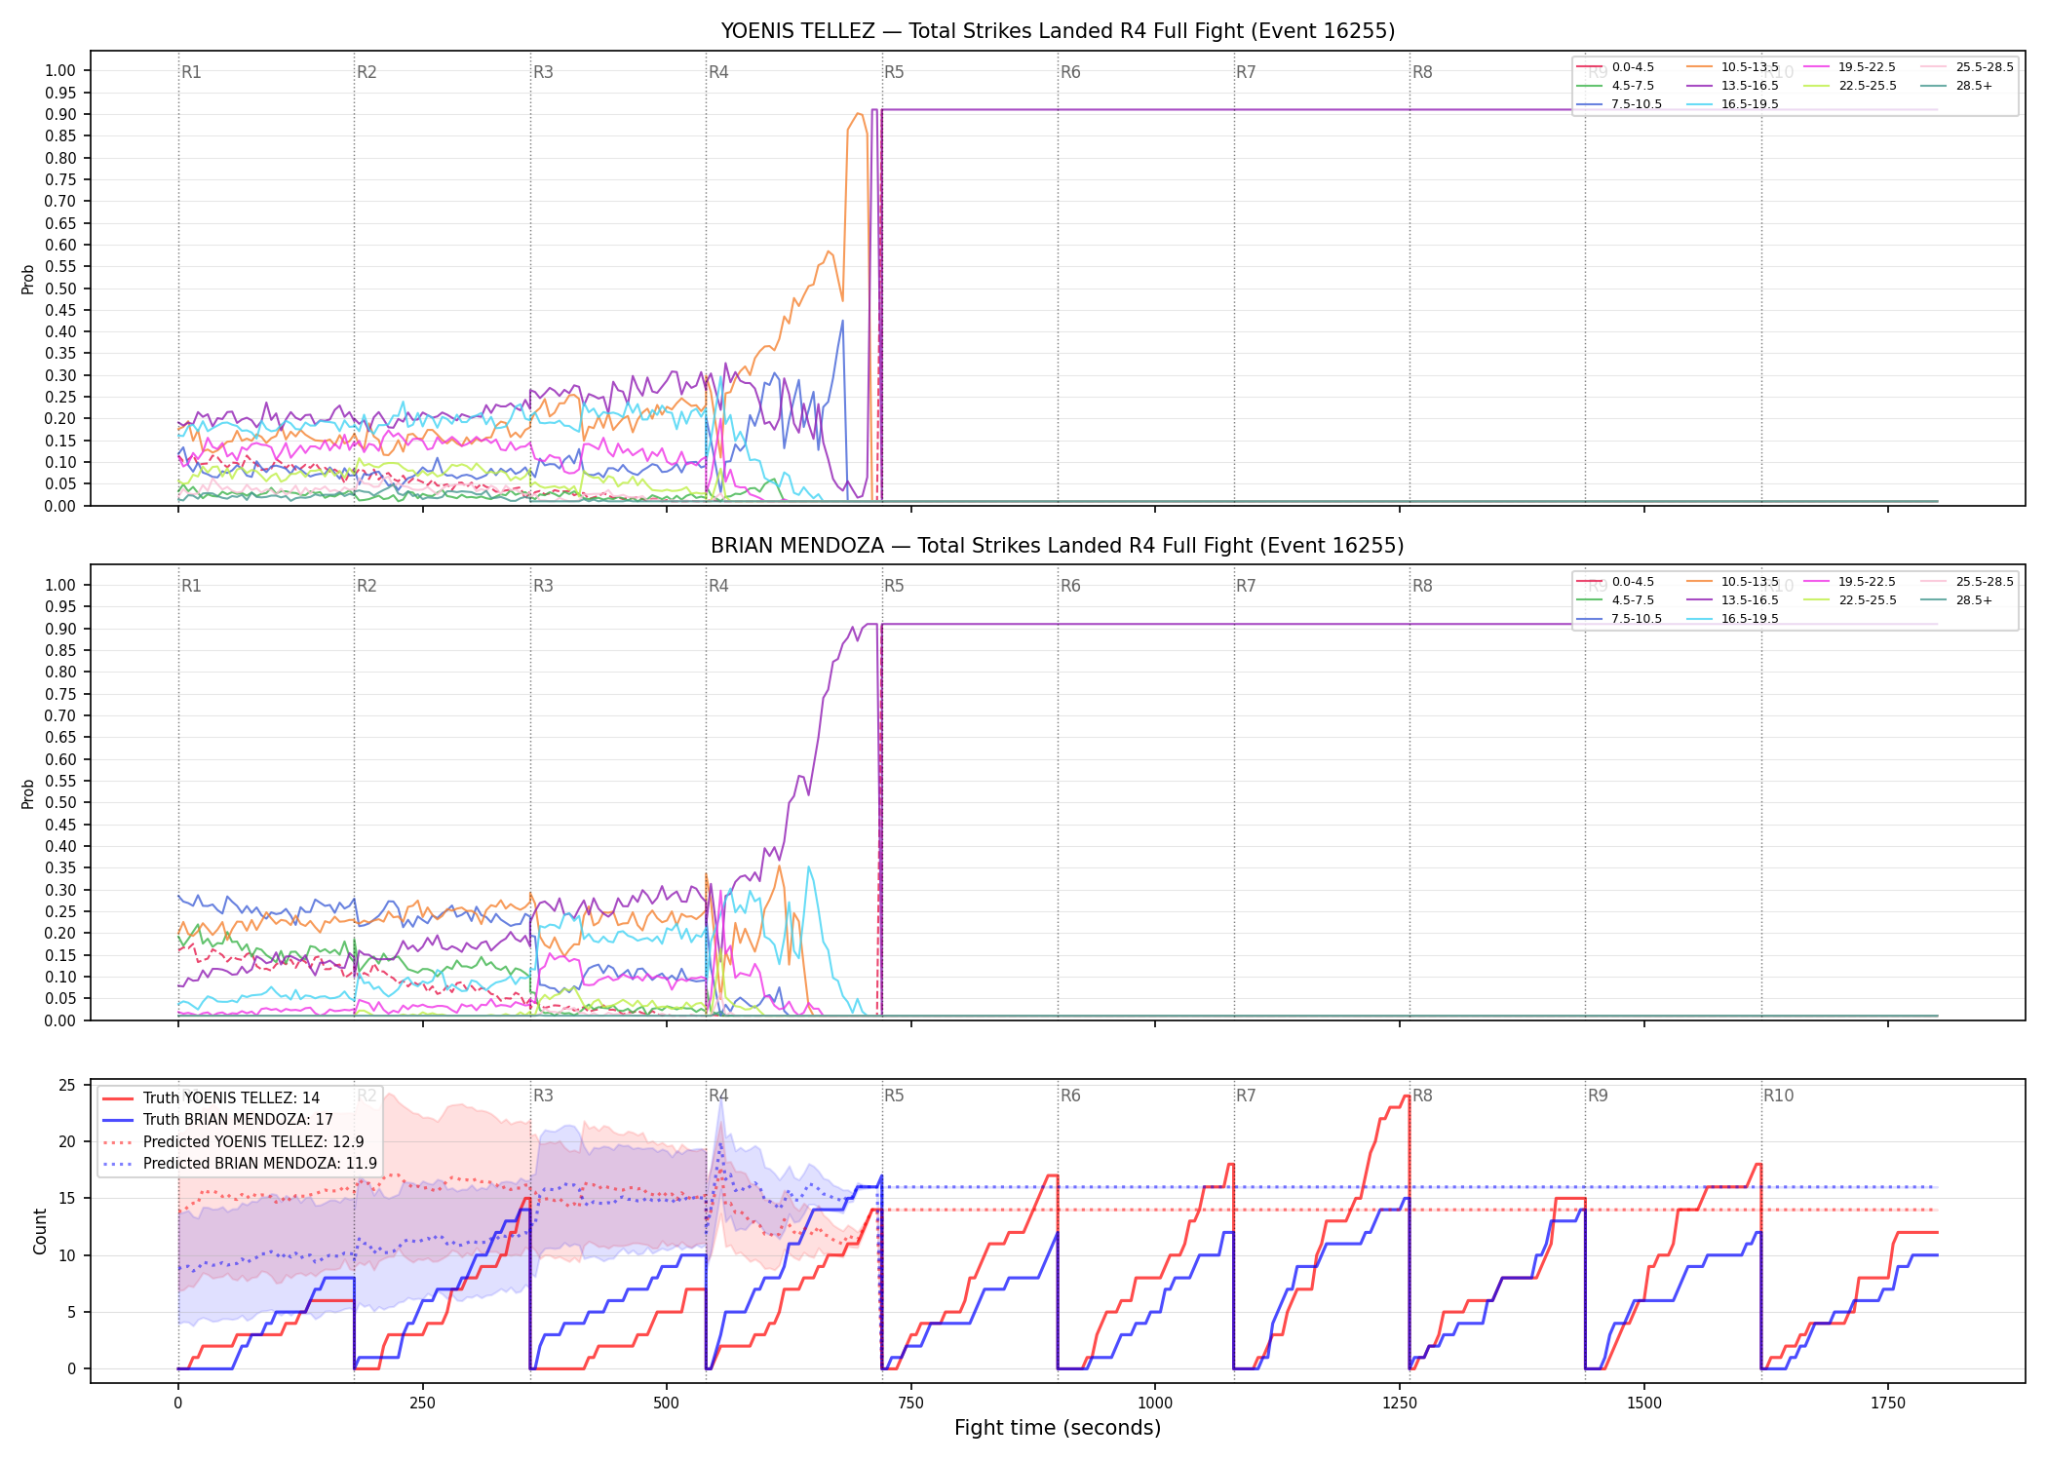The height and width of the screenshot is (1462, 2047).
Task: Click 28.5+ legend entry in Mendoza chart
Action: pyautogui.click(x=1956, y=600)
